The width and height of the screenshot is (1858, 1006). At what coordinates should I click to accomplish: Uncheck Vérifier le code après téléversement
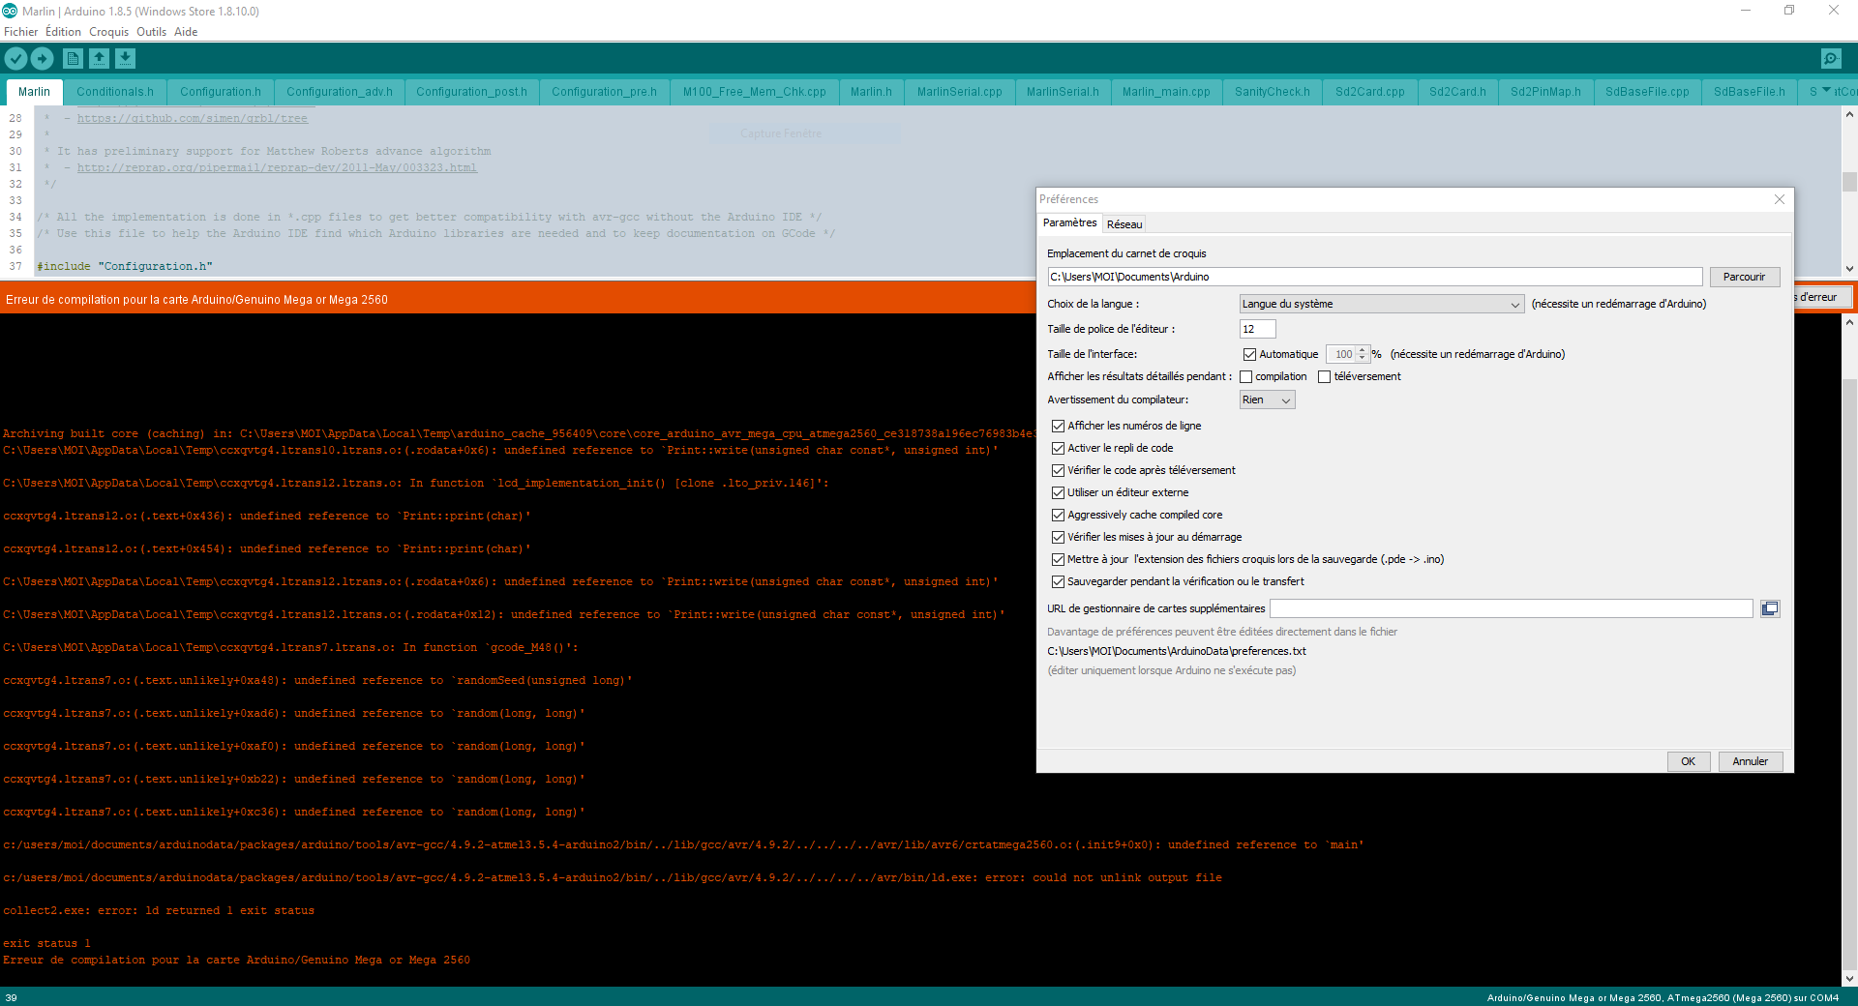[x=1058, y=471]
